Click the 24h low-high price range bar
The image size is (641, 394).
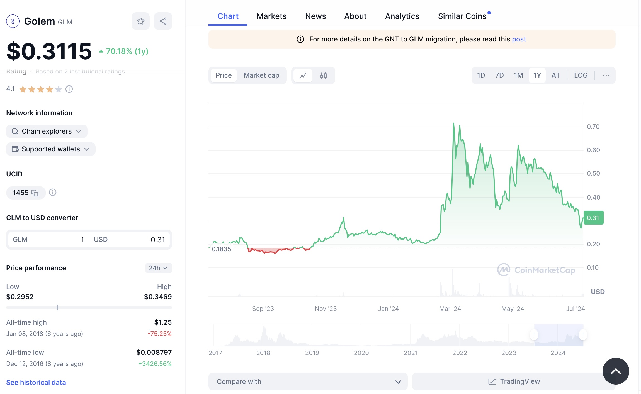89,307
